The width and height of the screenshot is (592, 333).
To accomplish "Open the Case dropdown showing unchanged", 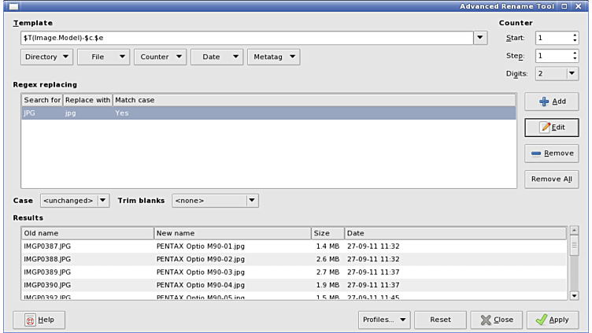I will click(x=74, y=201).
